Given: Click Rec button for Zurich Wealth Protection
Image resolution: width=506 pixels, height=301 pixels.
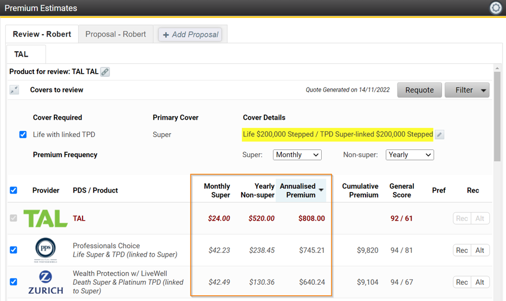Looking at the screenshot, I should [x=462, y=282].
